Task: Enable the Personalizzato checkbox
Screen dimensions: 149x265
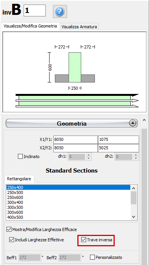Action: pos(92,257)
